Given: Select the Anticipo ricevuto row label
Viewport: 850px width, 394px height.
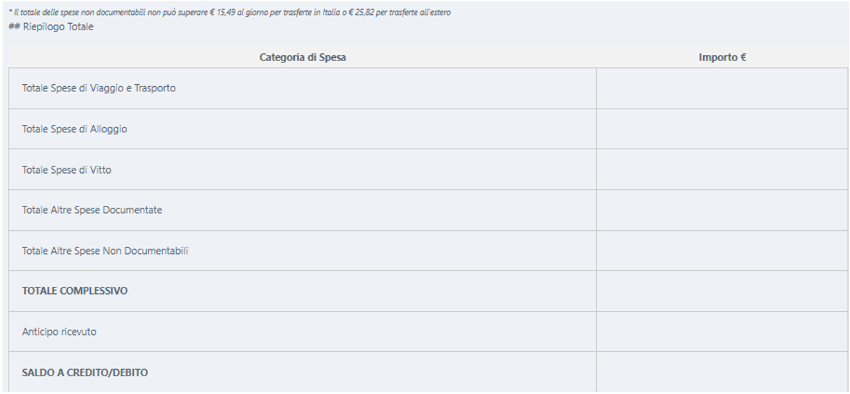Looking at the screenshot, I should pos(59,332).
